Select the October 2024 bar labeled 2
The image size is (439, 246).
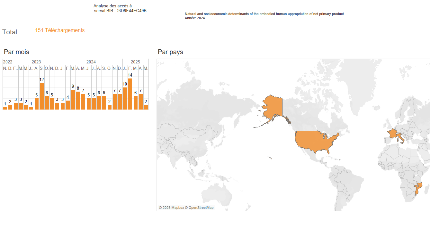pos(109,107)
